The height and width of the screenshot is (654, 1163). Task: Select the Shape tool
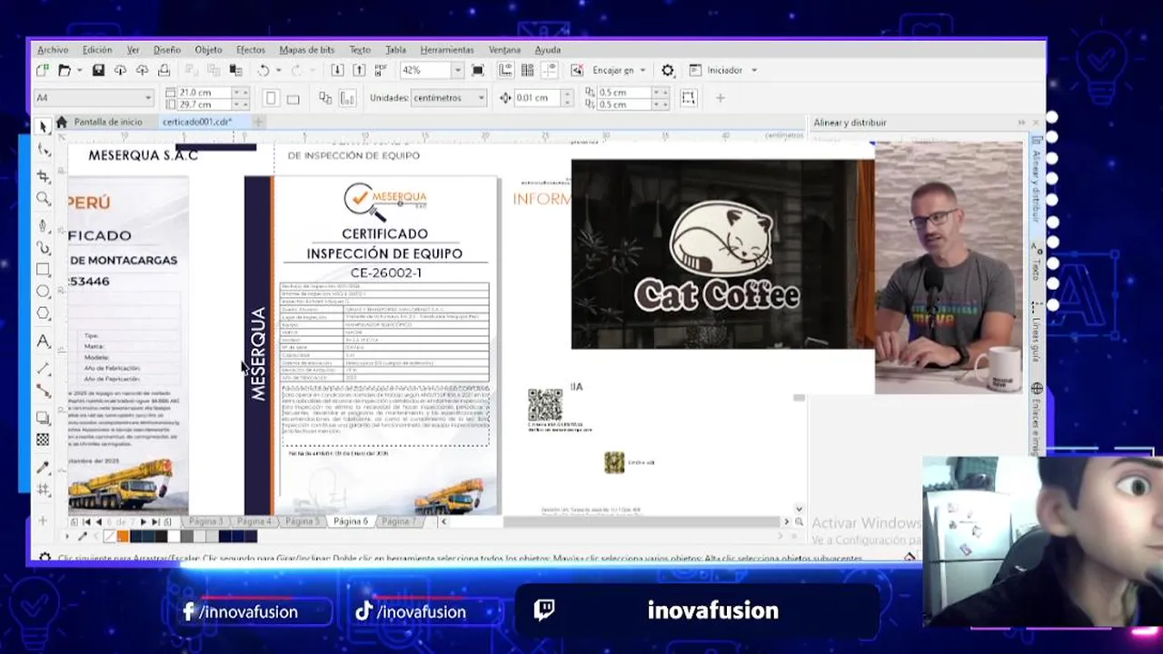(x=43, y=151)
